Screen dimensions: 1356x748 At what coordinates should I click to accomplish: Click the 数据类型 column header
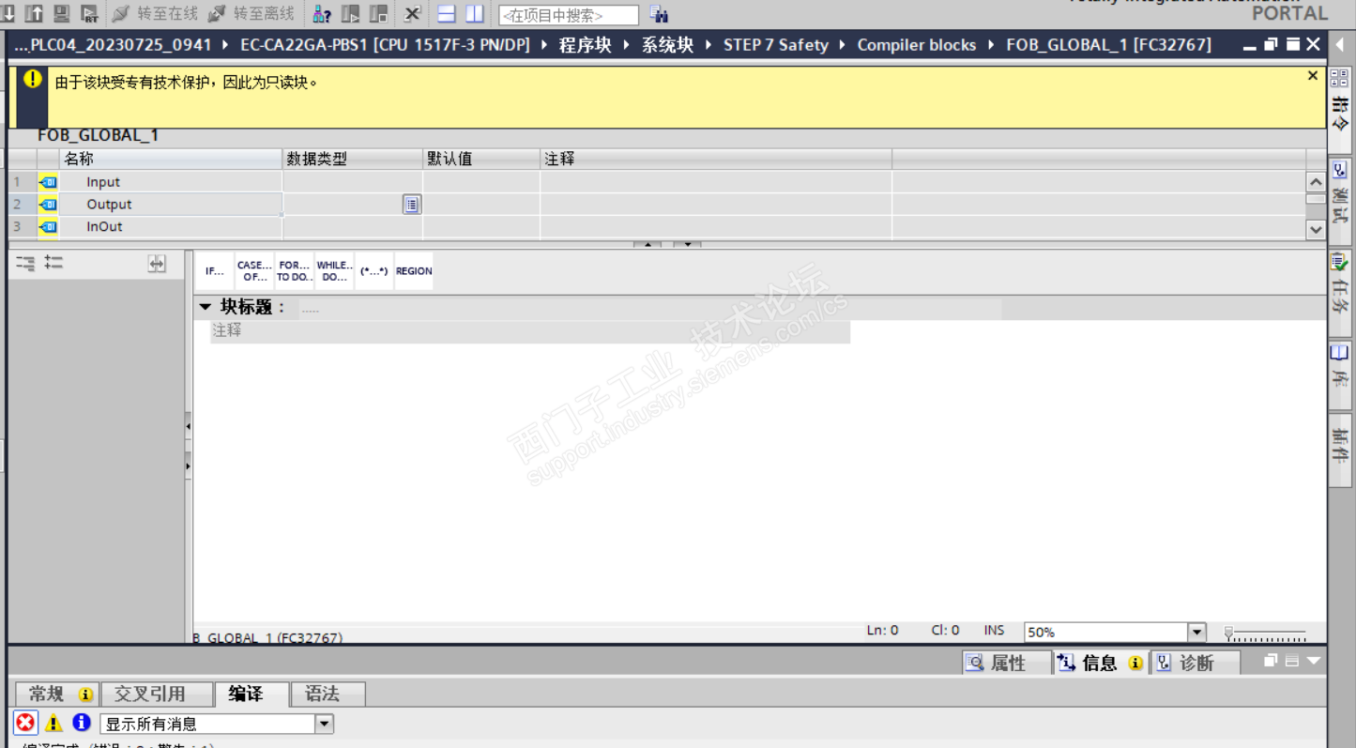[352, 160]
